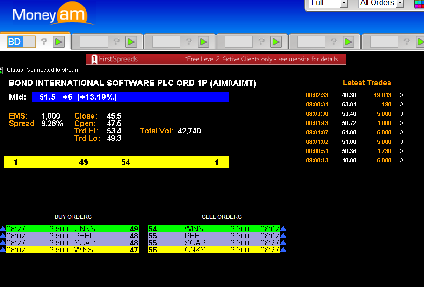This screenshot has width=424, height=287.
Task: Click the Open value 47.5
Action: [114, 124]
